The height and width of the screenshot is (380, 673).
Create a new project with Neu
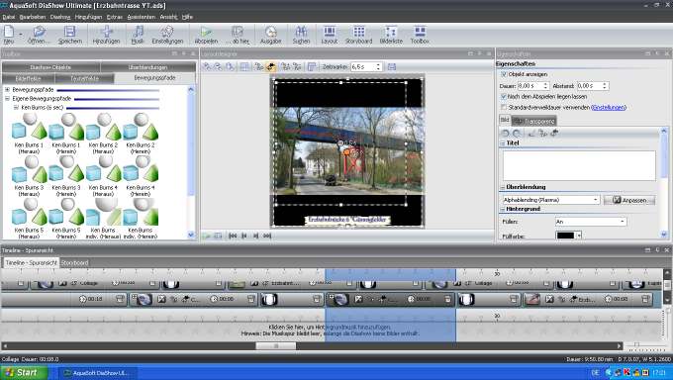coord(9,34)
